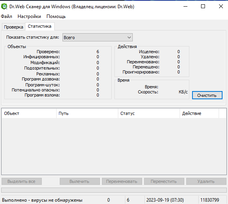Click the Переименовано label
228x204 pixels.
143,62
